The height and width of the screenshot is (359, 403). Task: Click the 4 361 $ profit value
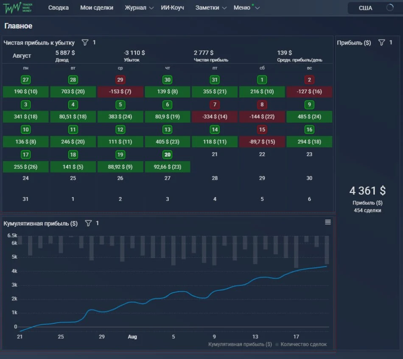(367, 191)
